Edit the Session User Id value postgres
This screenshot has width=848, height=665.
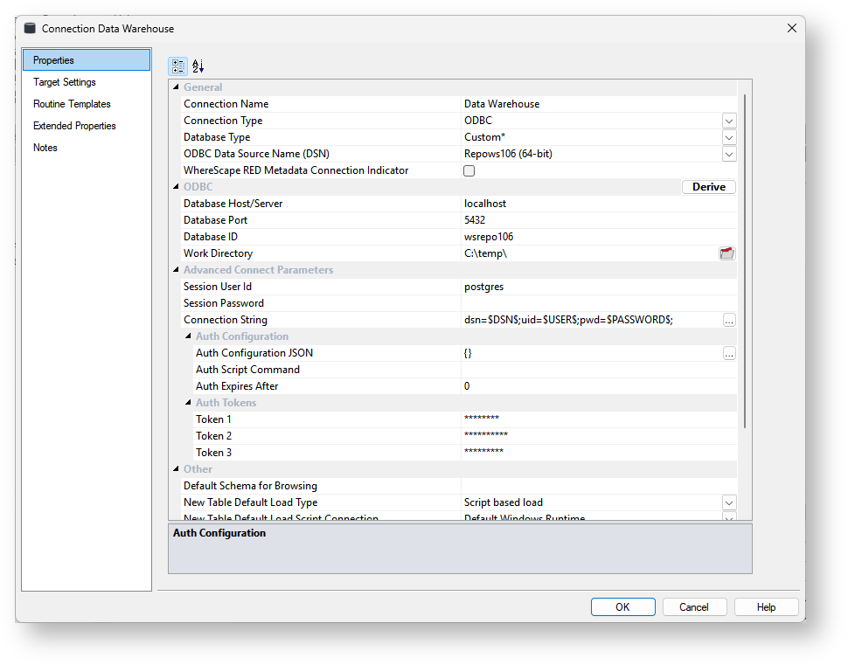tap(599, 287)
